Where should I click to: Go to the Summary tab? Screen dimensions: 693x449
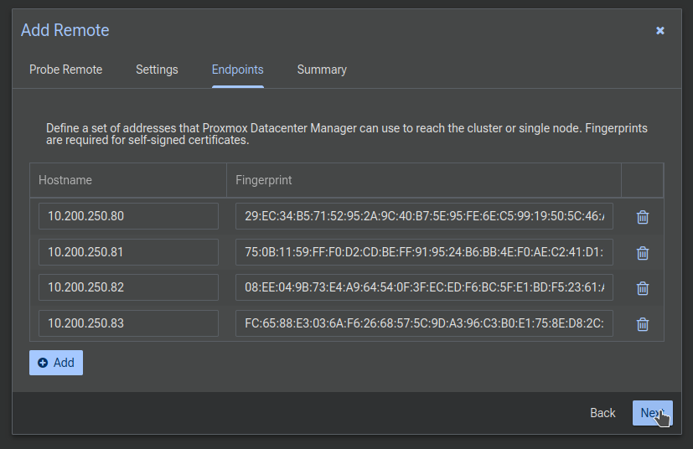[322, 70]
